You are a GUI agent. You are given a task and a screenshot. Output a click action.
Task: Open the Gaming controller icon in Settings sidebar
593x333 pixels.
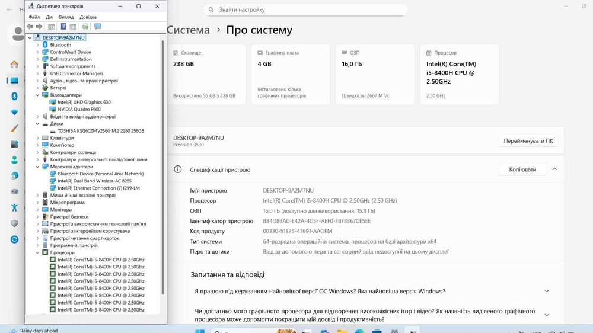click(x=14, y=191)
